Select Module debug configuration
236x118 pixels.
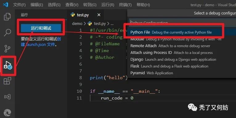(x=182, y=39)
